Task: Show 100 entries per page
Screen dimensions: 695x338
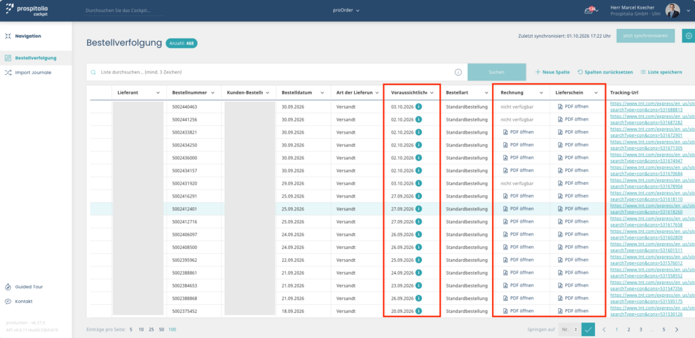Action: pos(172,330)
